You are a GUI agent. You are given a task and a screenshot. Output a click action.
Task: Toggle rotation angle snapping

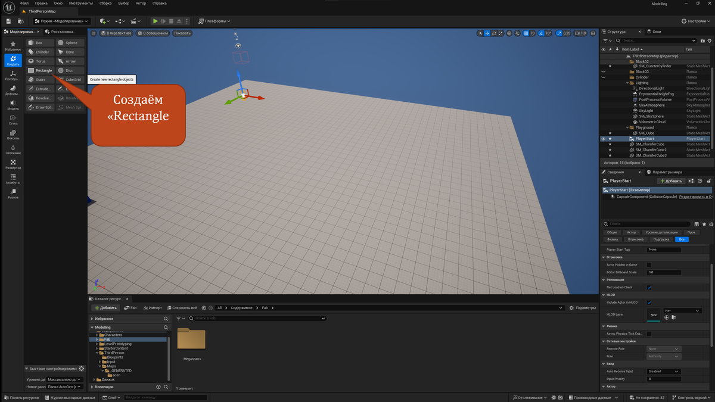click(541, 33)
